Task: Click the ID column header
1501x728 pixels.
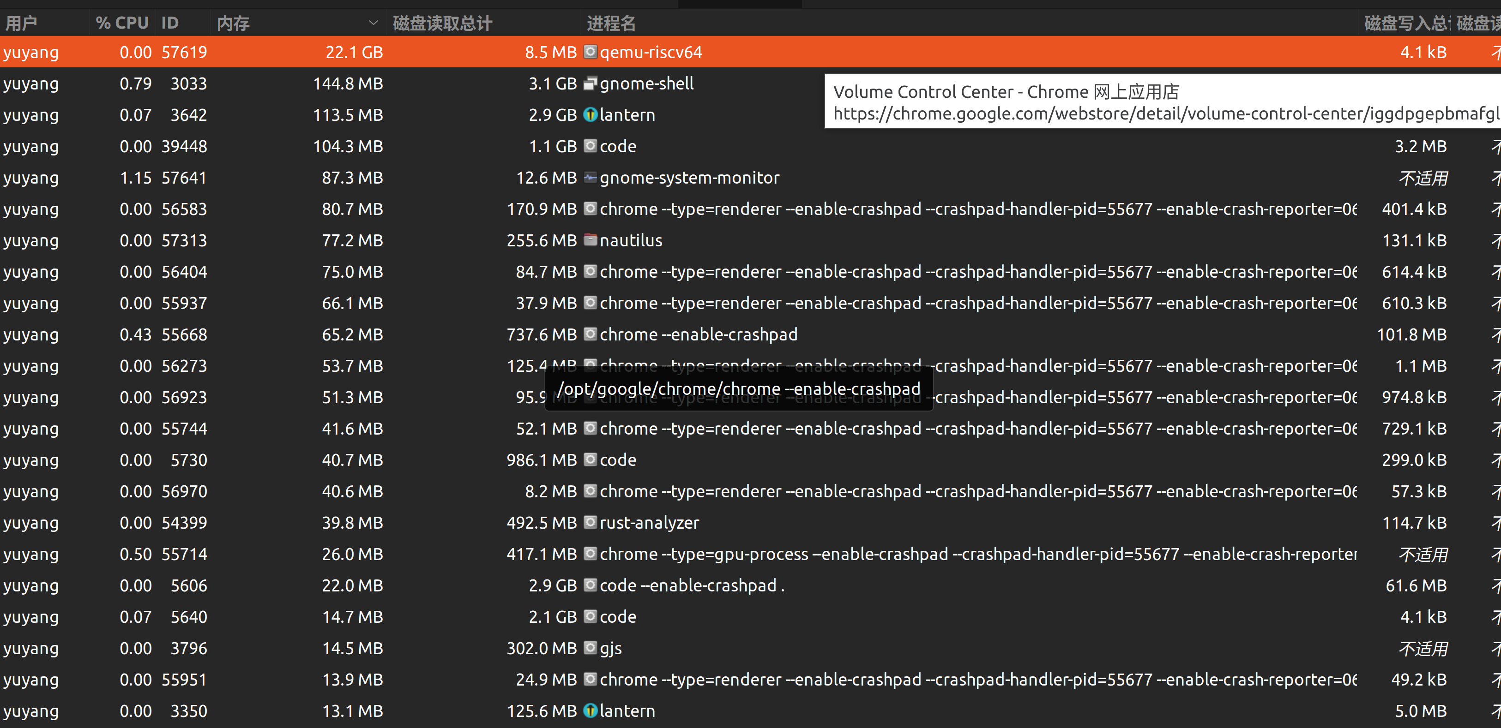Action: tap(169, 23)
